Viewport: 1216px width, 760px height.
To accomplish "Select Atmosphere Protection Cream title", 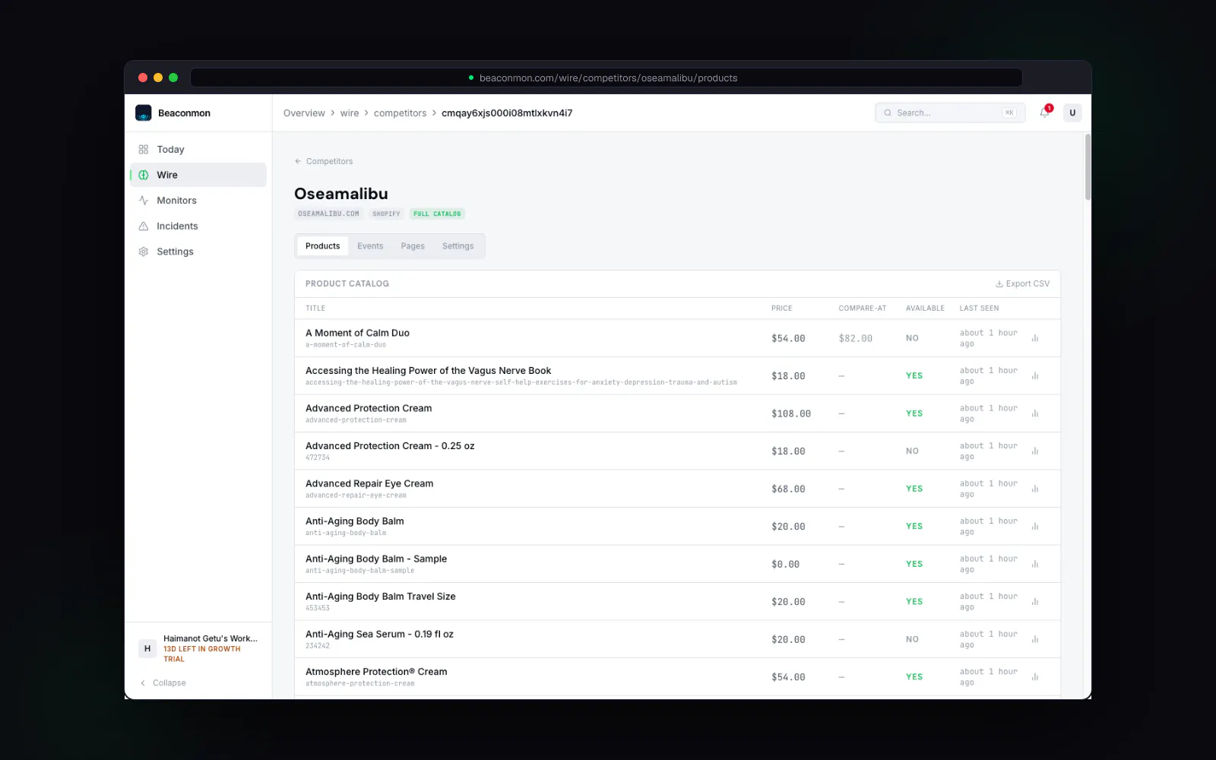I will pyautogui.click(x=376, y=672).
